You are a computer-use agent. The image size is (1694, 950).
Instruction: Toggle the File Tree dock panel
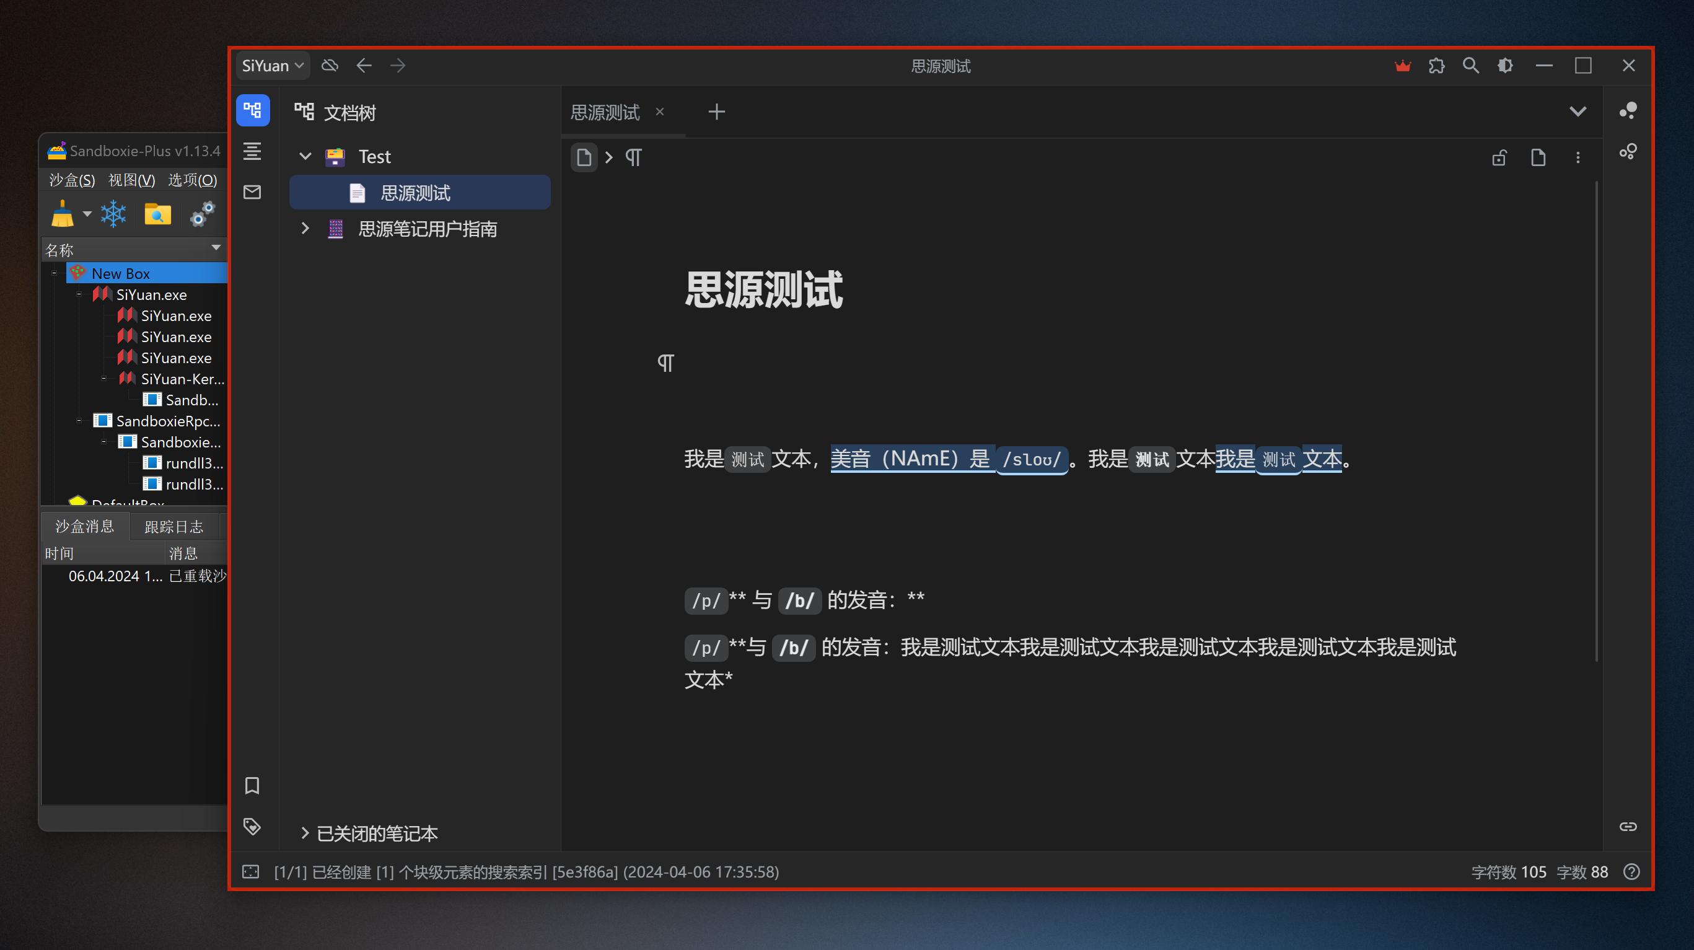click(253, 110)
